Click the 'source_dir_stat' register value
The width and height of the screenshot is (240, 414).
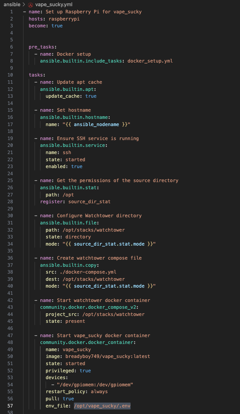(x=89, y=202)
